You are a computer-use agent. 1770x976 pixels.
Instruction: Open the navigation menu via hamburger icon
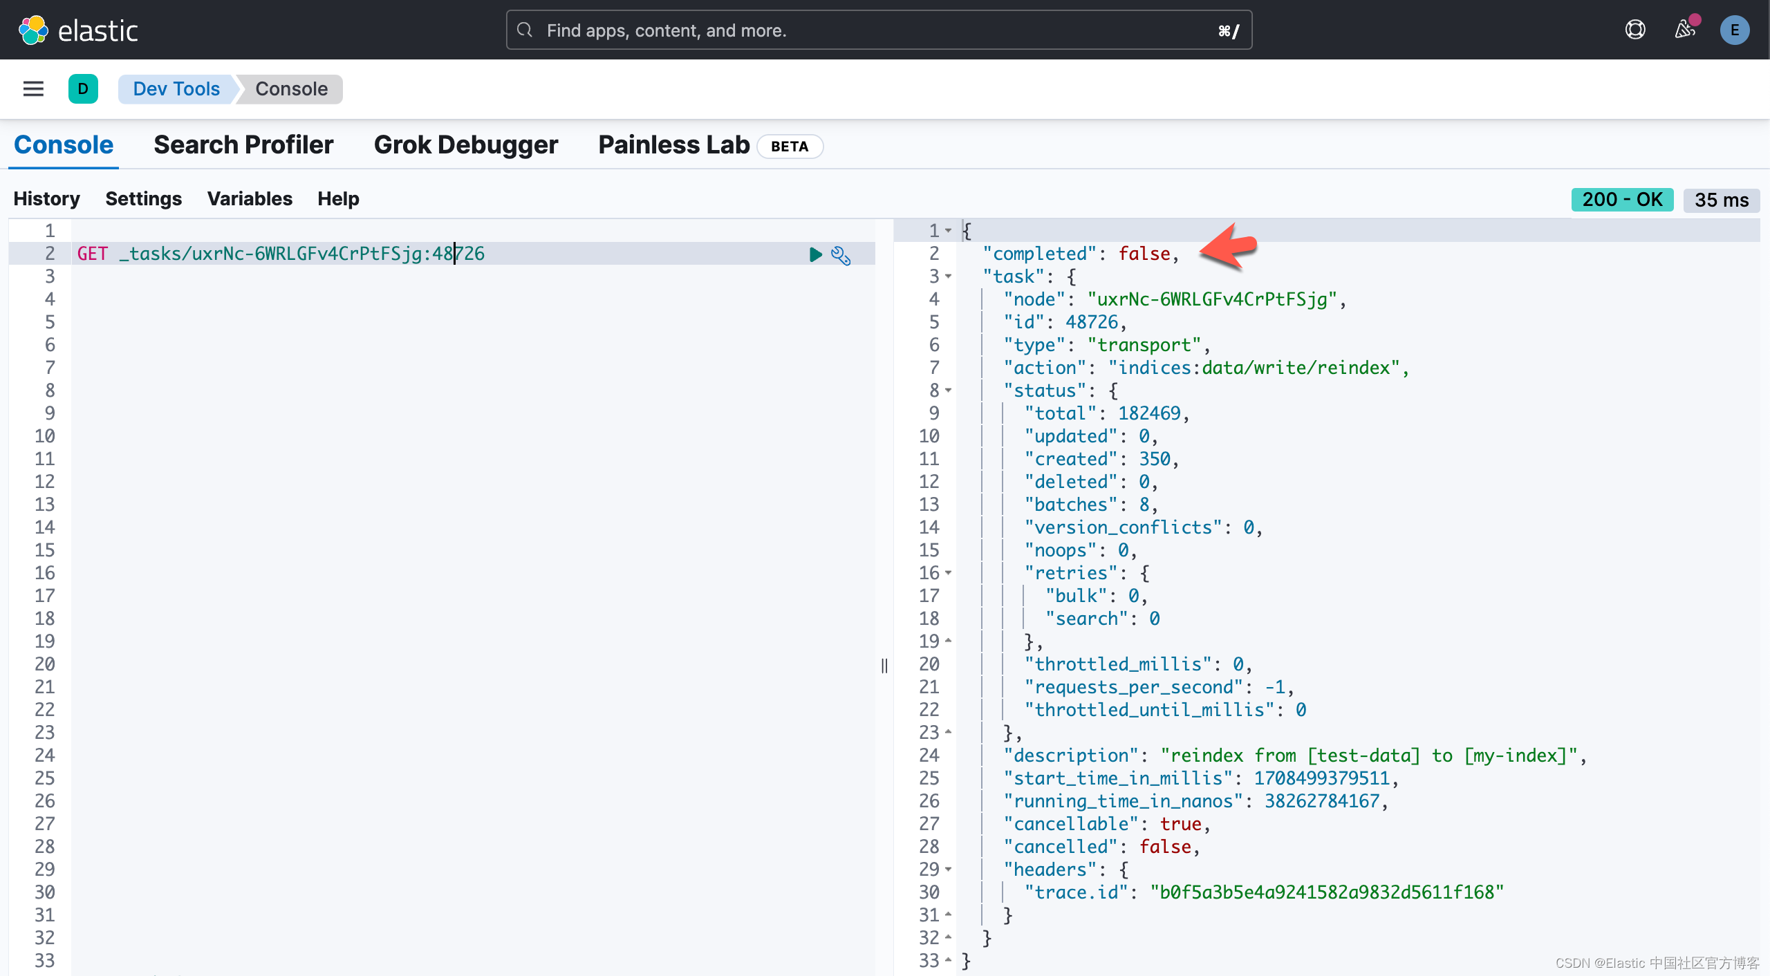point(33,88)
